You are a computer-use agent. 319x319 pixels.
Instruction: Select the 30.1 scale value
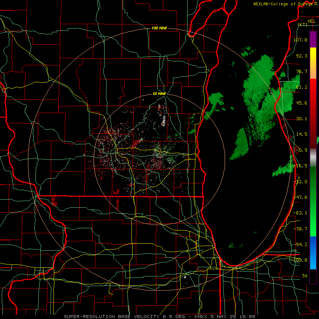coord(302,118)
